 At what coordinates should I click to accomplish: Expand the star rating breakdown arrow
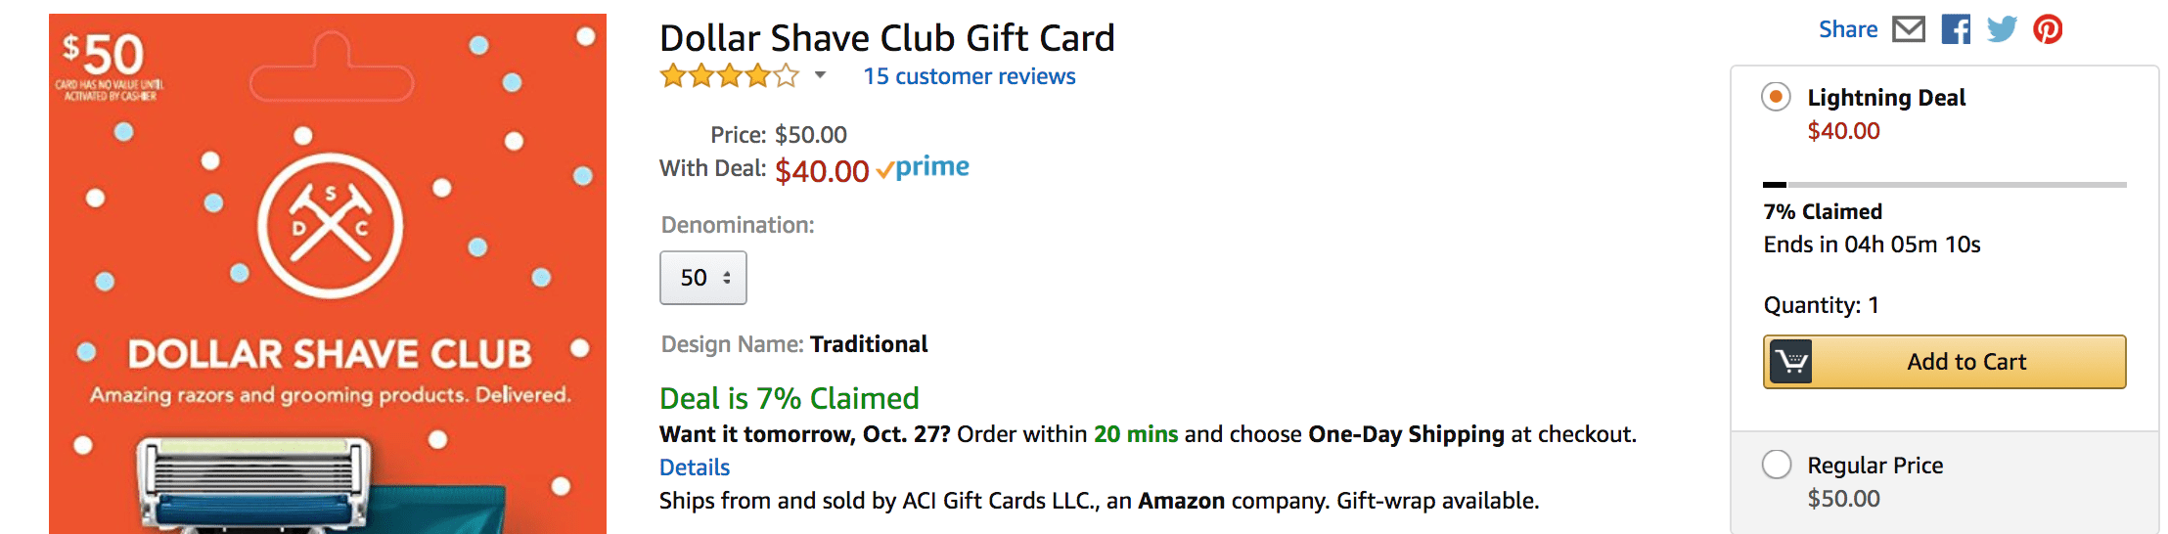pyautogui.click(x=820, y=75)
